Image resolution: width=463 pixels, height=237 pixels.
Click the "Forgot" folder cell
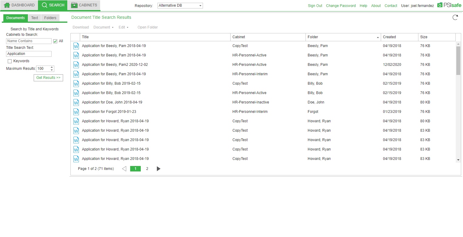tap(313, 112)
